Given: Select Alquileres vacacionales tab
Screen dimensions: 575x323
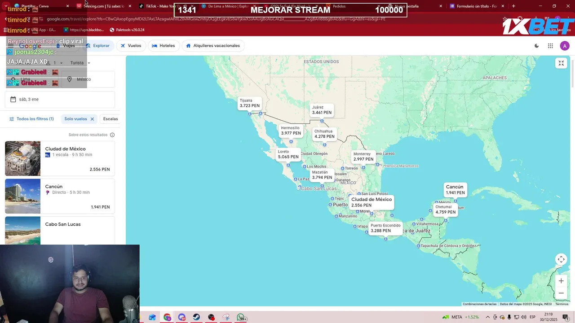Looking at the screenshot, I should (x=213, y=46).
